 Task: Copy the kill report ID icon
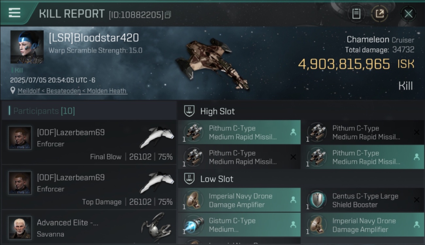pos(168,15)
